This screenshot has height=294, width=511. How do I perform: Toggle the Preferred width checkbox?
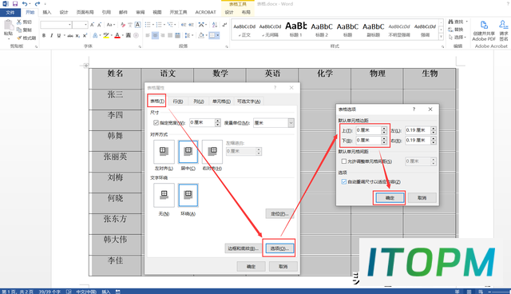click(x=156, y=122)
